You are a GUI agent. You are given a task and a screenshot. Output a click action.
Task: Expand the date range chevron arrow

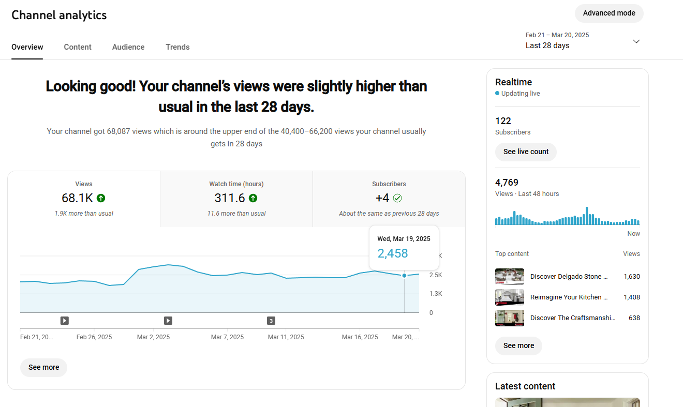click(x=636, y=41)
